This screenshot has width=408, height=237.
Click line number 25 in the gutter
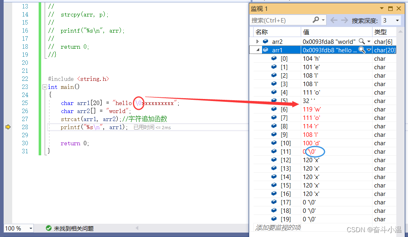tap(25, 103)
